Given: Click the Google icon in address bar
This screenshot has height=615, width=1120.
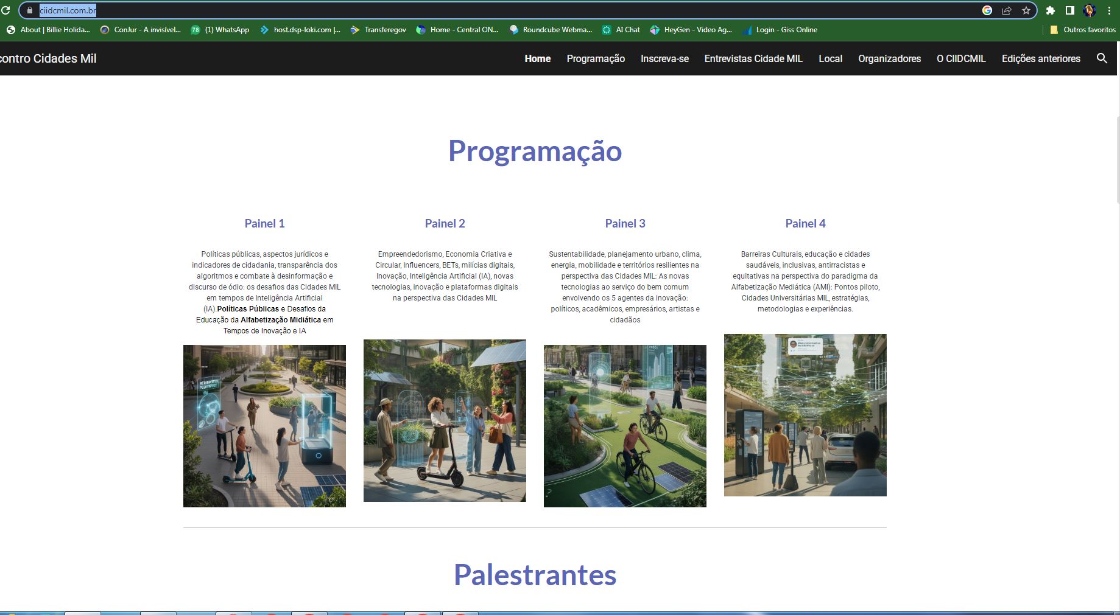Looking at the screenshot, I should point(987,10).
